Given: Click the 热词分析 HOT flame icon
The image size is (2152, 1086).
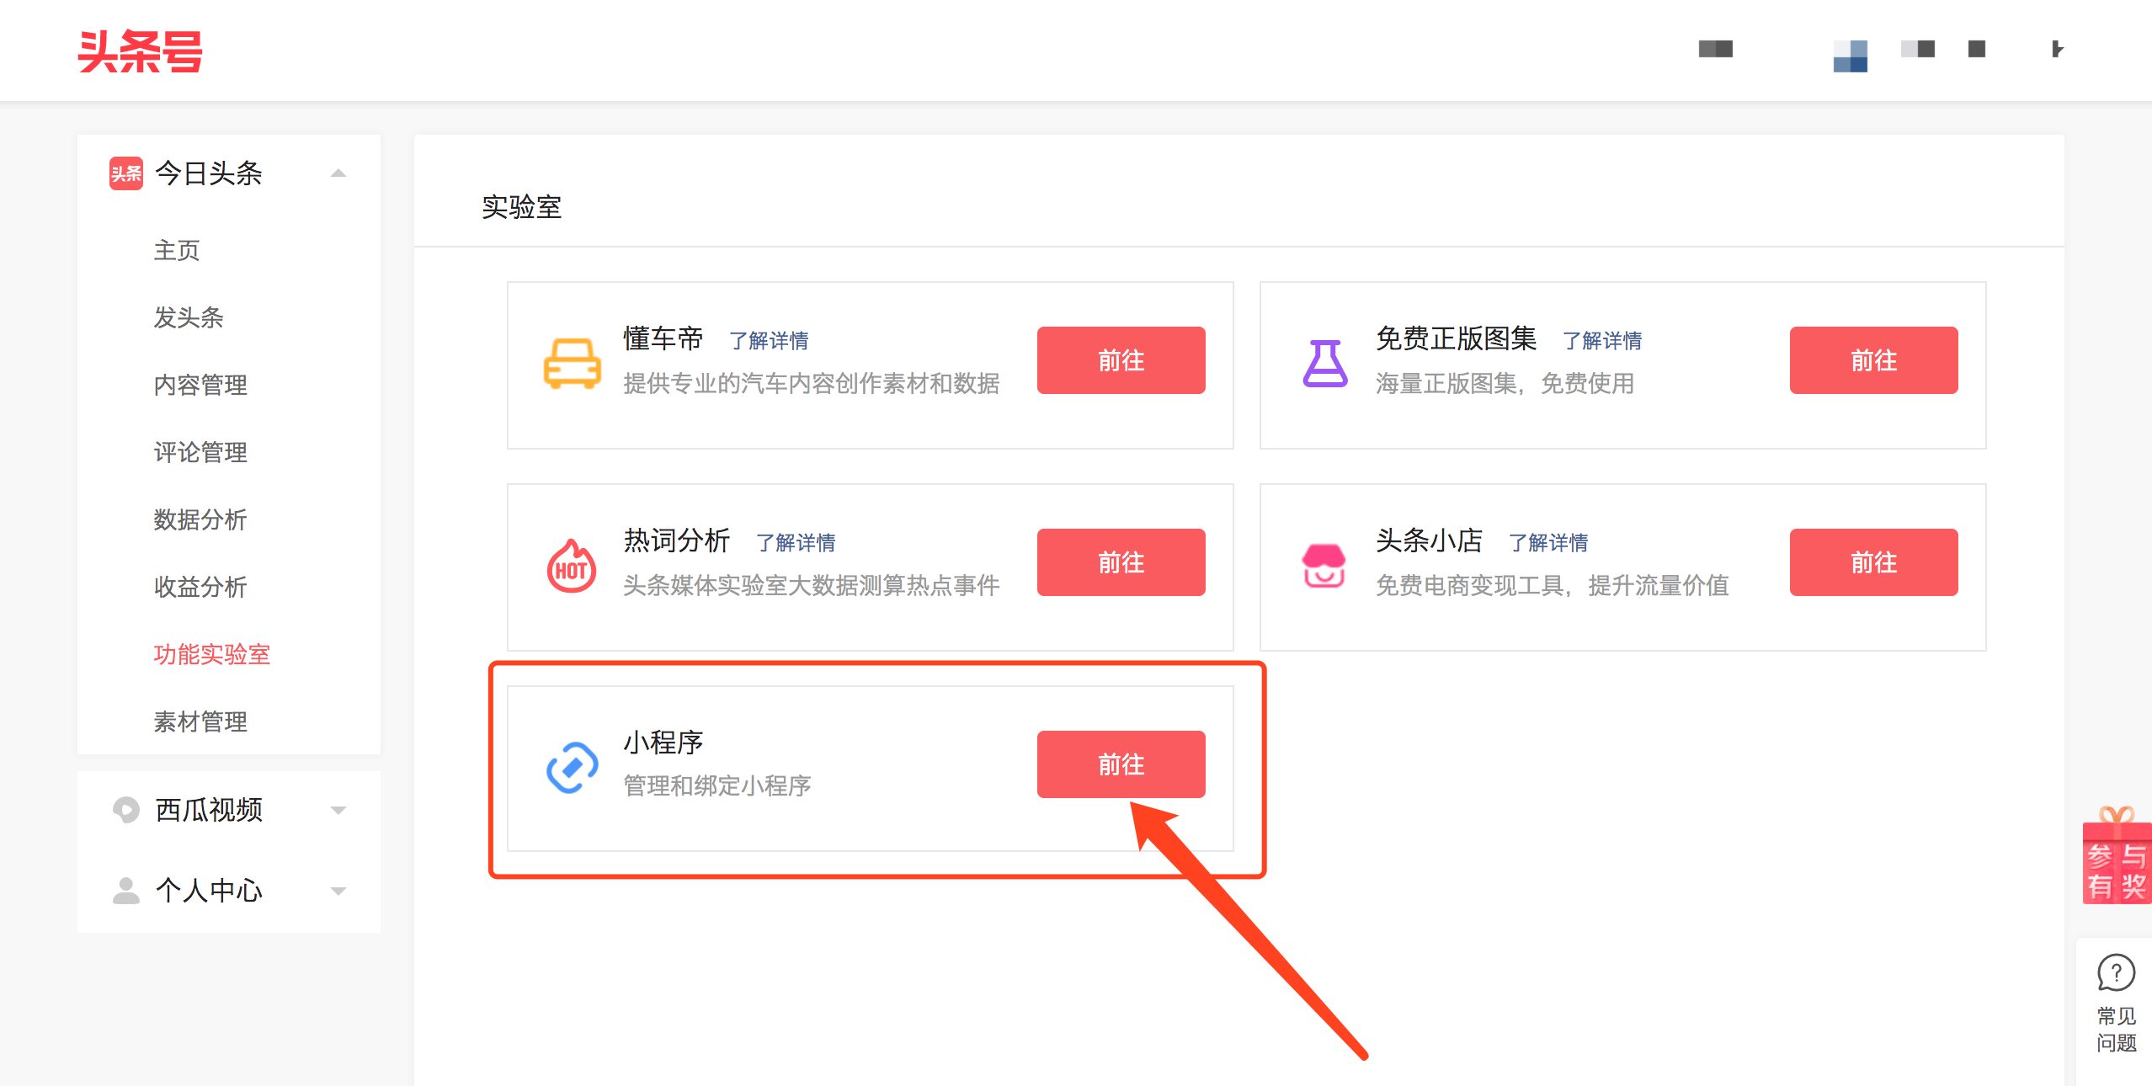Looking at the screenshot, I should coord(572,566).
